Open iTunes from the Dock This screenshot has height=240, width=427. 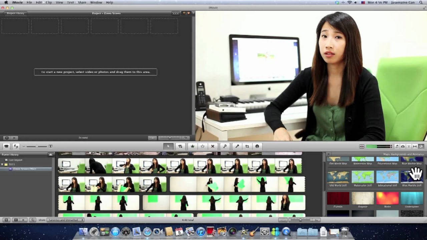[200, 232]
